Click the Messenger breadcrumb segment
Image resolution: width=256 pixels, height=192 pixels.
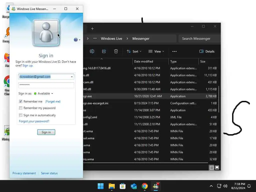(141, 38)
